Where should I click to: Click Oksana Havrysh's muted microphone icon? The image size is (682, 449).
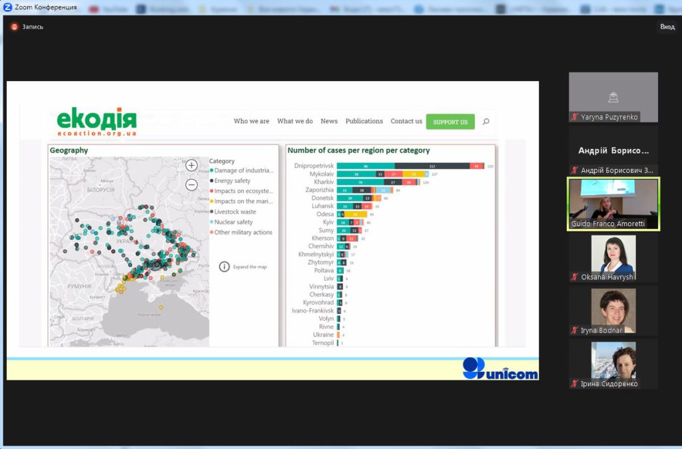(x=574, y=277)
